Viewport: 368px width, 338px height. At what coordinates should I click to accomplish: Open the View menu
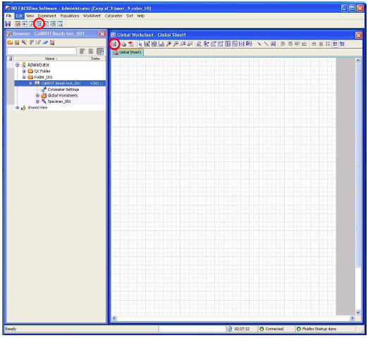point(30,15)
